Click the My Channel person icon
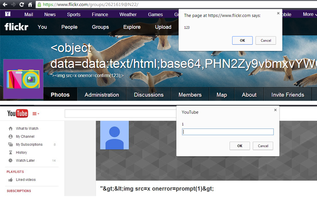 coord(10,137)
